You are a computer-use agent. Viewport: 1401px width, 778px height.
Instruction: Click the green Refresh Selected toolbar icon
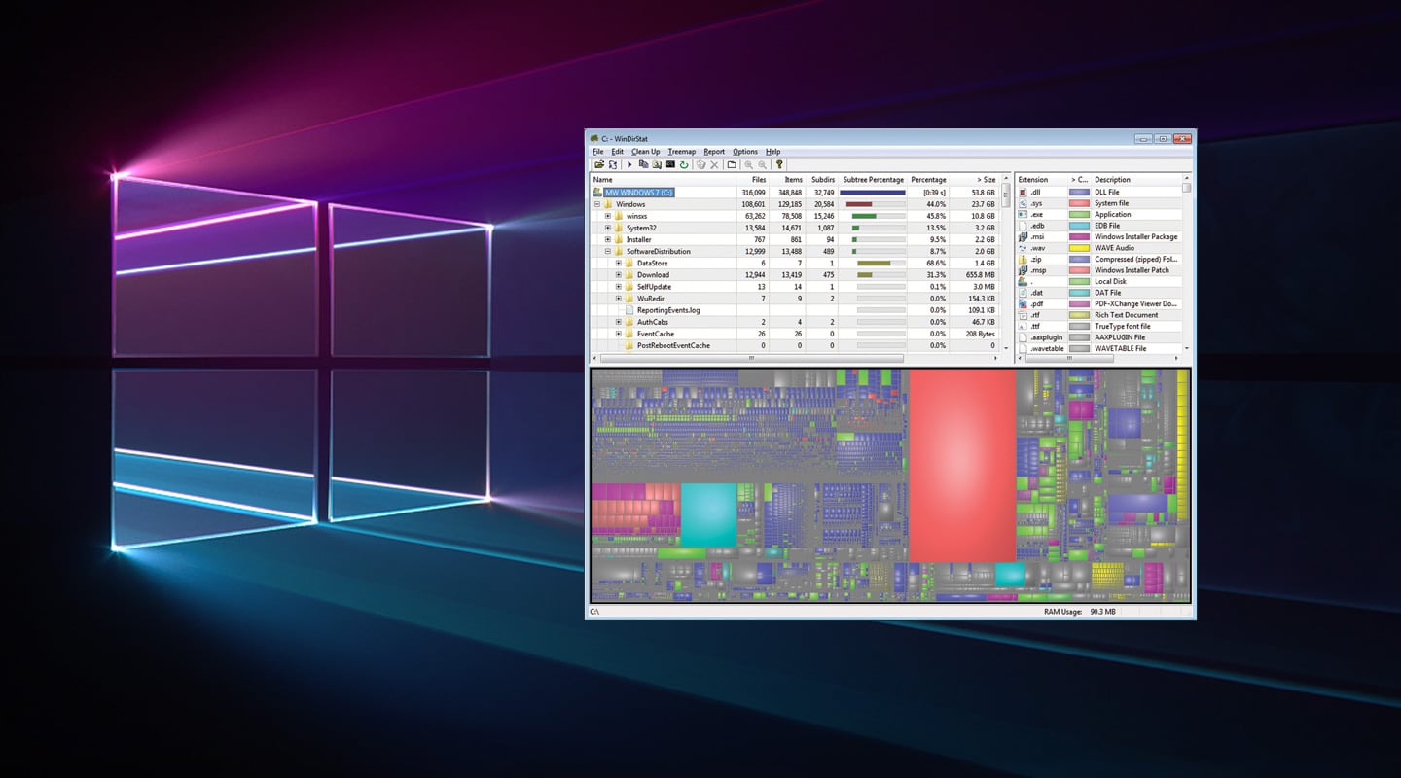tap(684, 164)
